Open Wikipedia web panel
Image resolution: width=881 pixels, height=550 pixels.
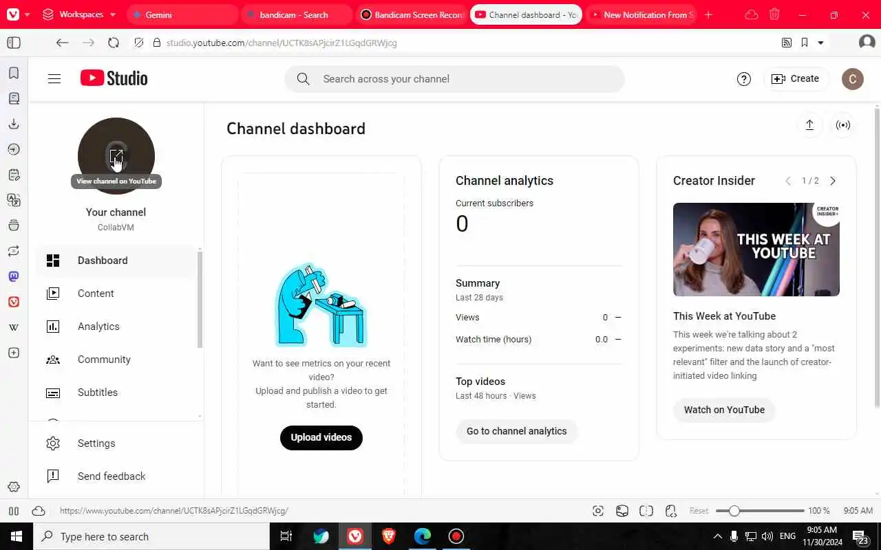[x=14, y=327]
